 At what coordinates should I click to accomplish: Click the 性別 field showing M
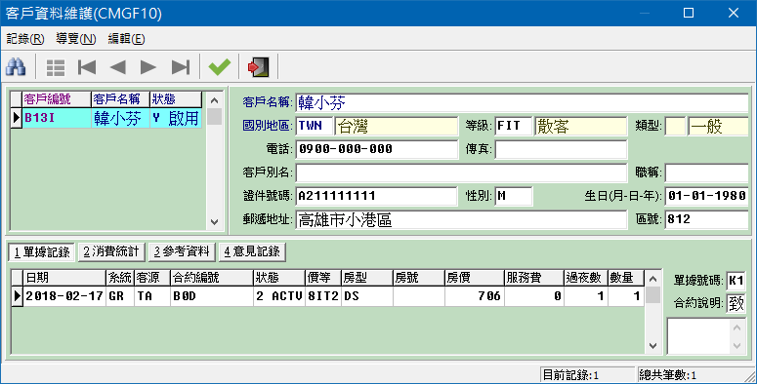click(513, 196)
